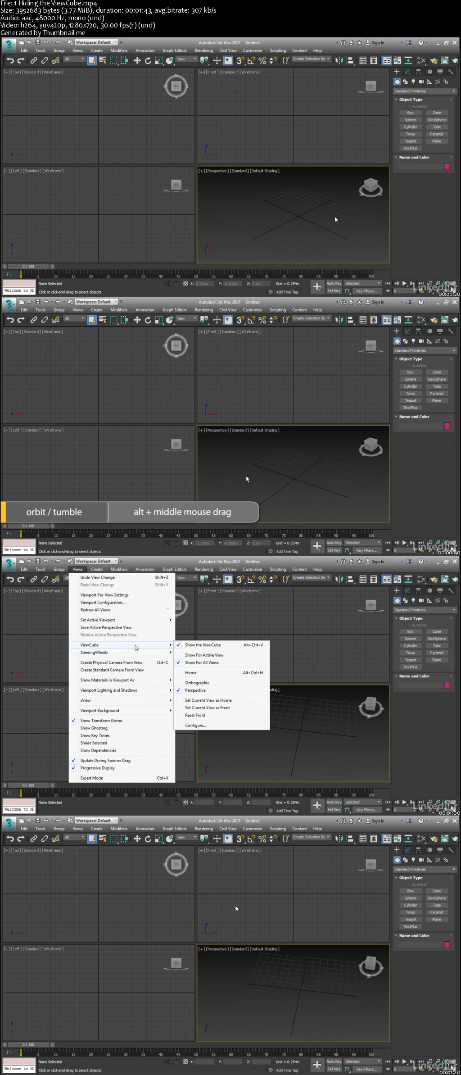
Task: Select the Link tool in the 00:00:20 frame
Action: 34,60
